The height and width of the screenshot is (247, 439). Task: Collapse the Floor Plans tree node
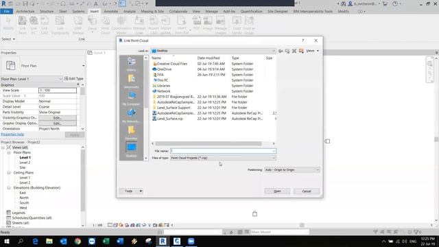pos(9,152)
